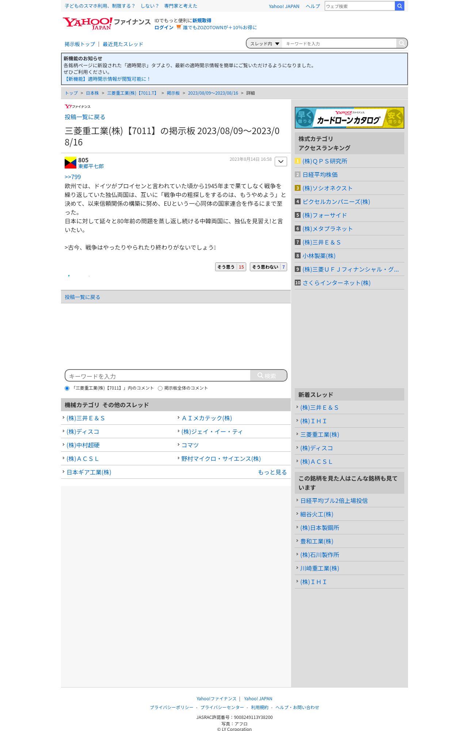This screenshot has width=469, height=731.
Task: Click the そう思う vote button
Action: click(x=230, y=267)
